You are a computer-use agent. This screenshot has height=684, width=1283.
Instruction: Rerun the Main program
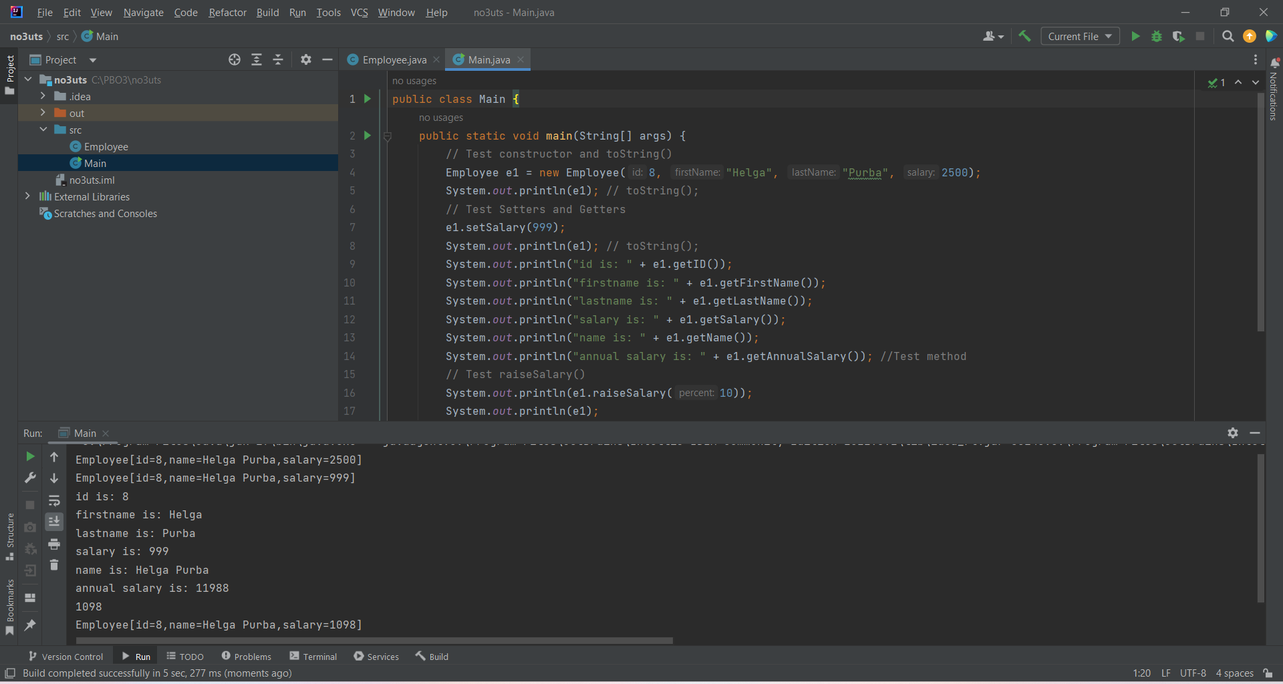click(29, 457)
